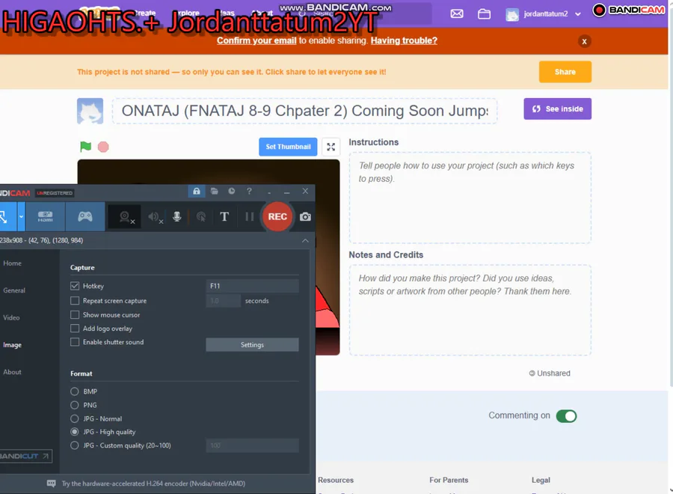
Task: Open Scratch messages envelope icon
Action: point(457,13)
